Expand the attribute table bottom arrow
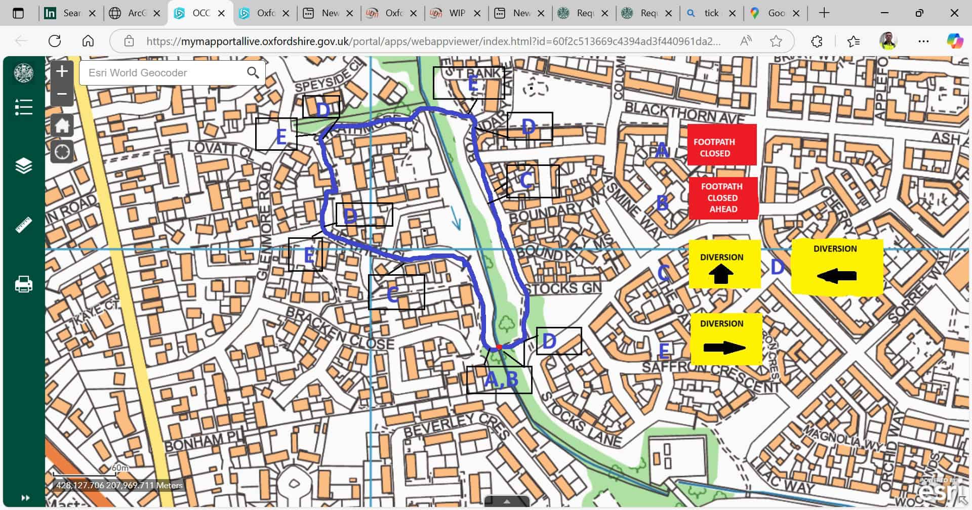Image resolution: width=972 pixels, height=510 pixels. [x=507, y=501]
